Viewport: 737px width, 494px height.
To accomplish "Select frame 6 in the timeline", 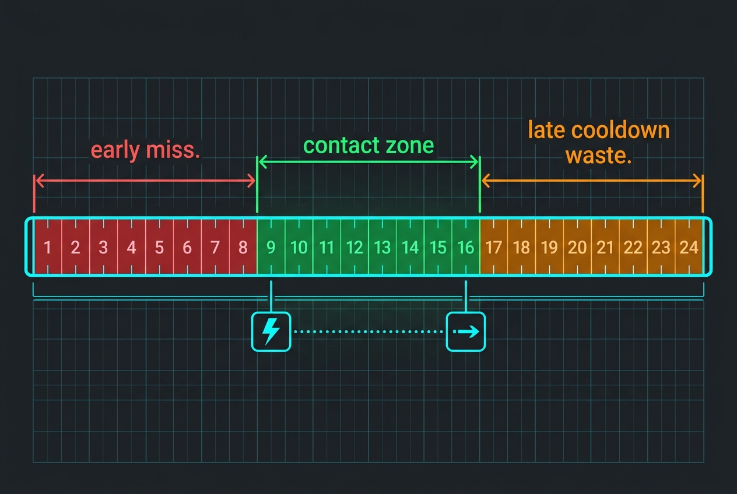I will [x=187, y=247].
